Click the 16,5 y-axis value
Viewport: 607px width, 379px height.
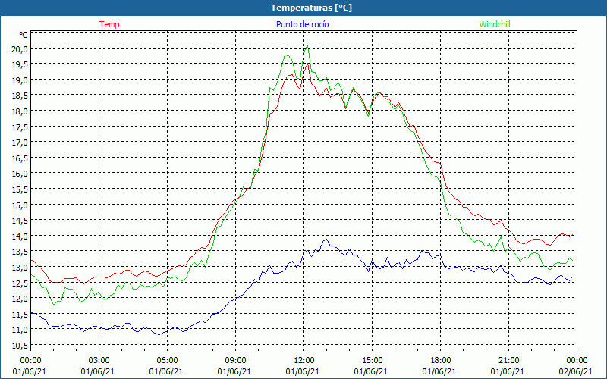(20, 158)
